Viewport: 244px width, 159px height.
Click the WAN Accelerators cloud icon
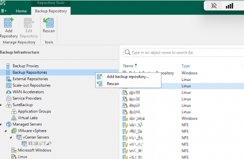(9, 92)
